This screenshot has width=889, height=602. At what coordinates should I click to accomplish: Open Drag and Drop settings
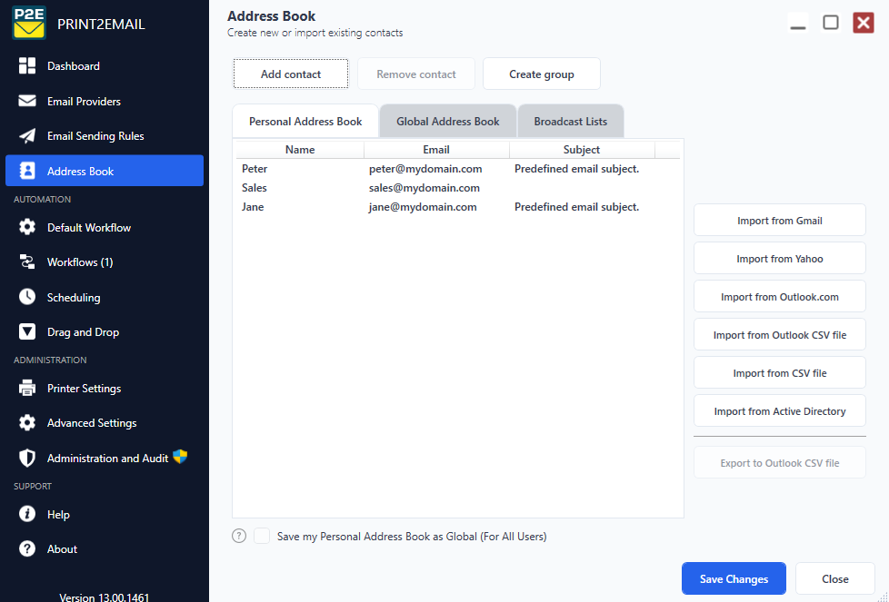(105, 331)
